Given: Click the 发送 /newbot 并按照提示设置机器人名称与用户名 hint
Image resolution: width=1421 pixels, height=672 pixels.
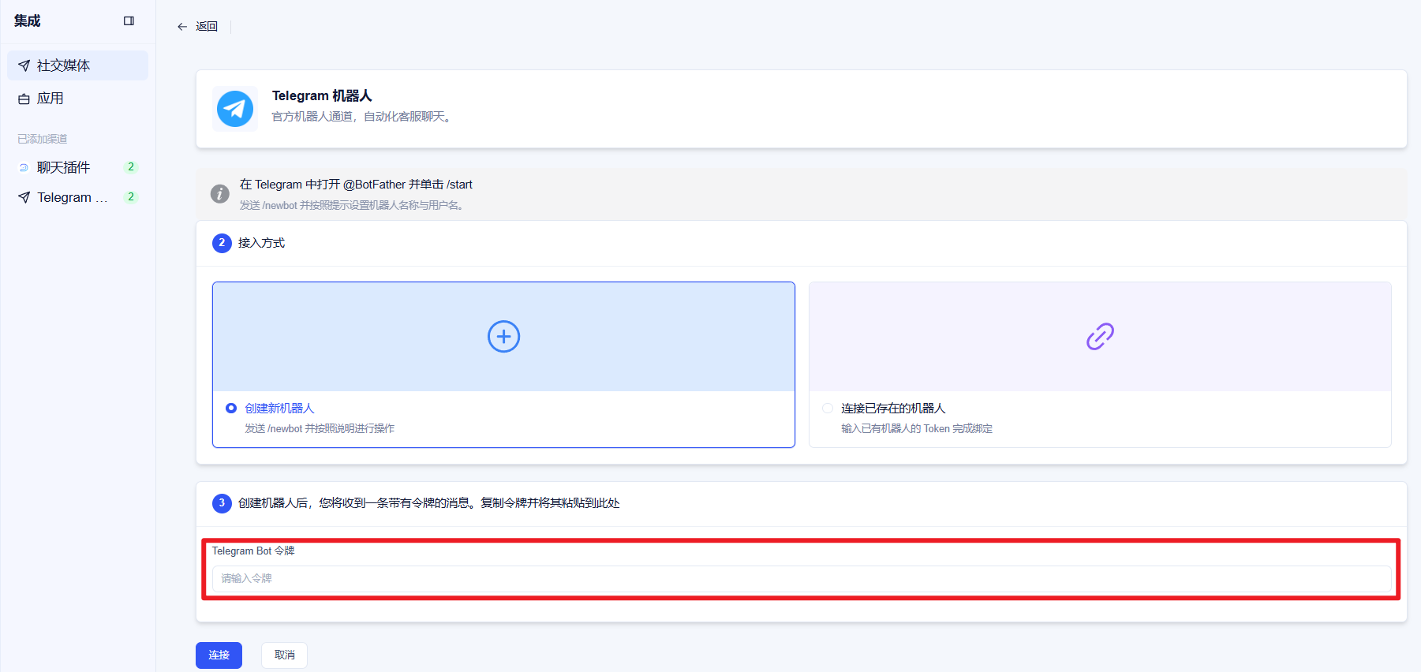Looking at the screenshot, I should 353,205.
